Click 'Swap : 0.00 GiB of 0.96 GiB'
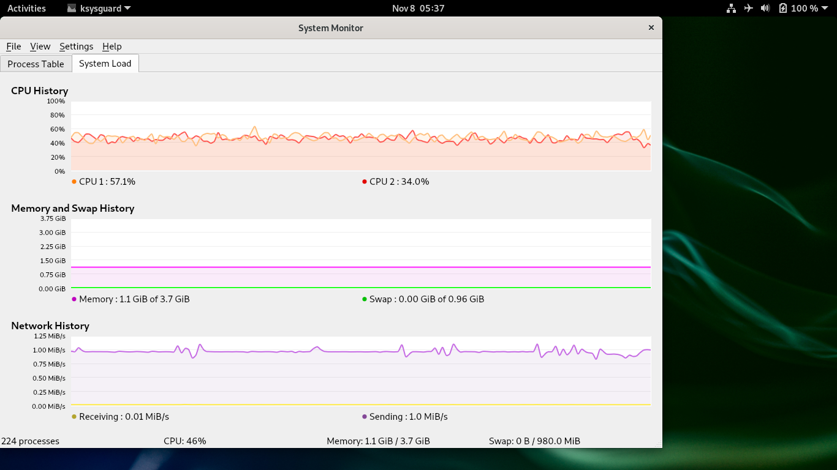The image size is (837, 470). [427, 299]
